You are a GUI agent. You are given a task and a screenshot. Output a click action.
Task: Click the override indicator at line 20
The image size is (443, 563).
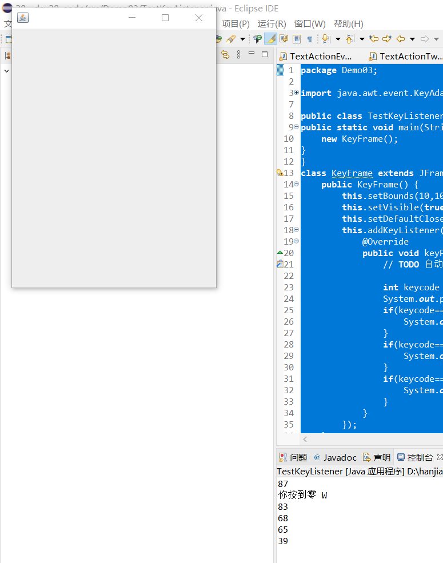tap(280, 253)
